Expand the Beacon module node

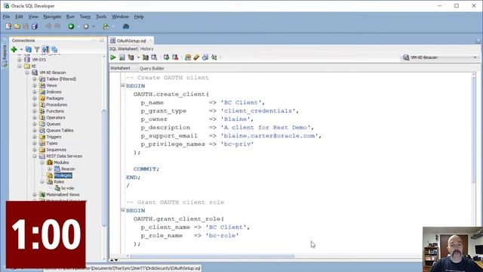(x=50, y=169)
